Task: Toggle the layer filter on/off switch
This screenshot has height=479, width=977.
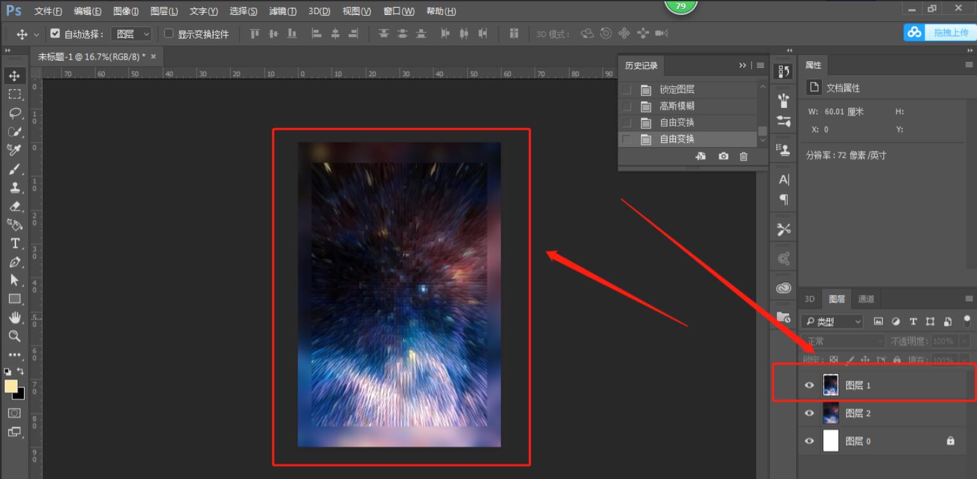Action: coord(967,321)
